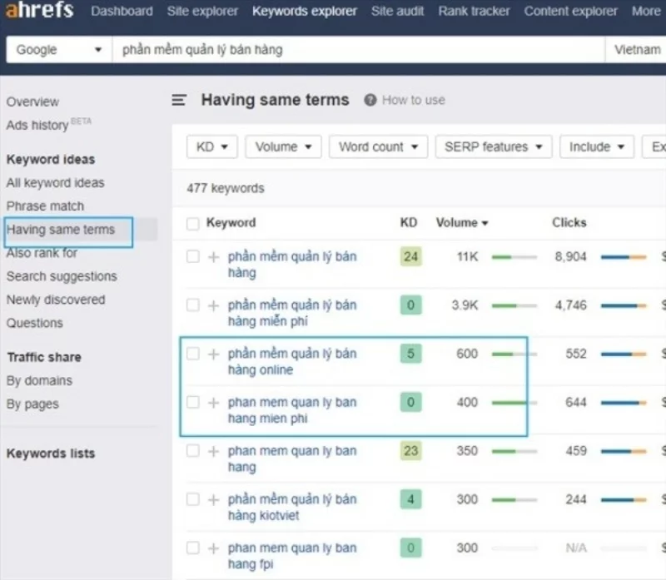Viewport: 666px width, 580px height.
Task: Open the KD filter dropdown
Action: click(211, 147)
